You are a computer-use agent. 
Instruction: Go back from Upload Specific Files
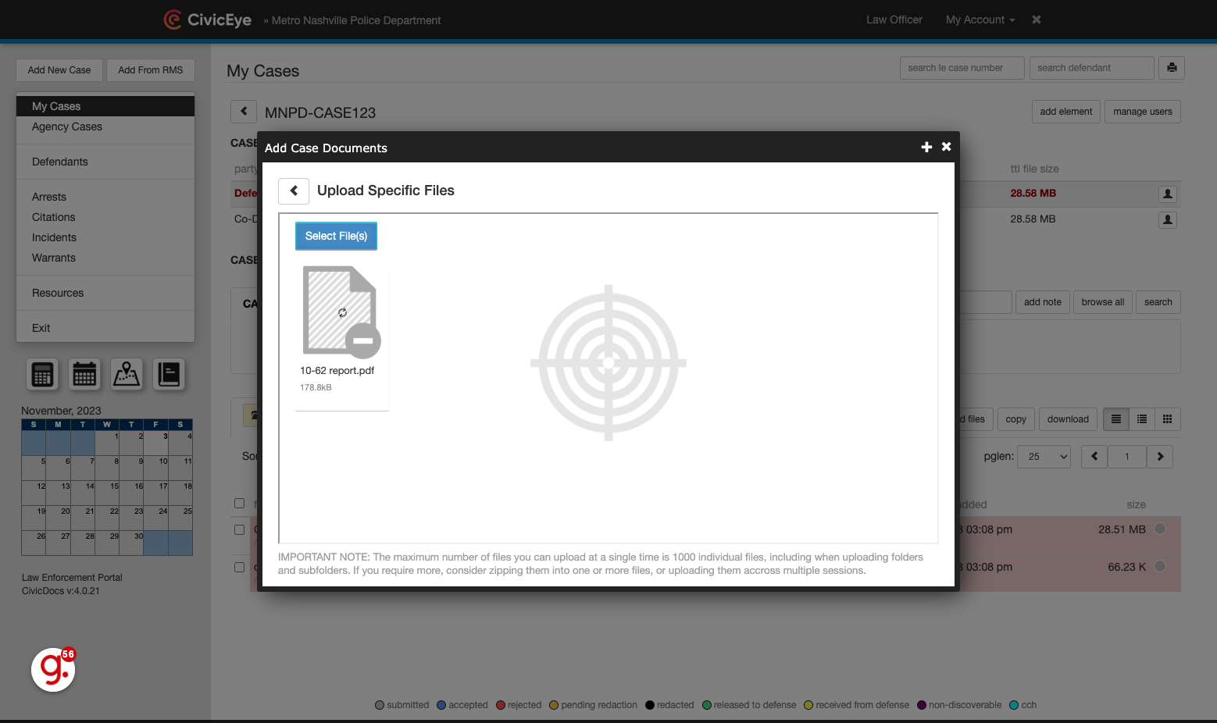pos(294,191)
